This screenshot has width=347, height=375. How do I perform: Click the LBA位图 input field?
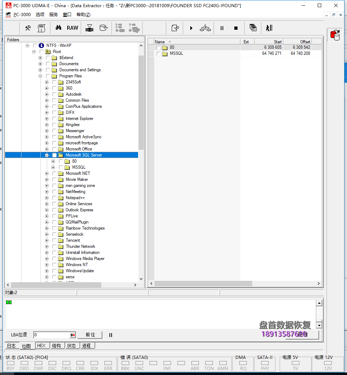[x=52, y=335]
